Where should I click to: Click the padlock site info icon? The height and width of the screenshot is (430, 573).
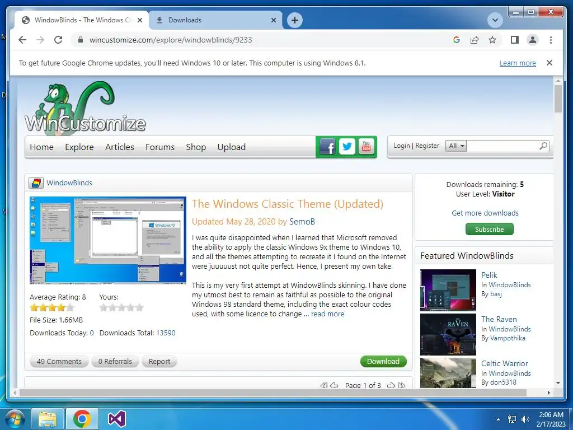click(x=81, y=40)
